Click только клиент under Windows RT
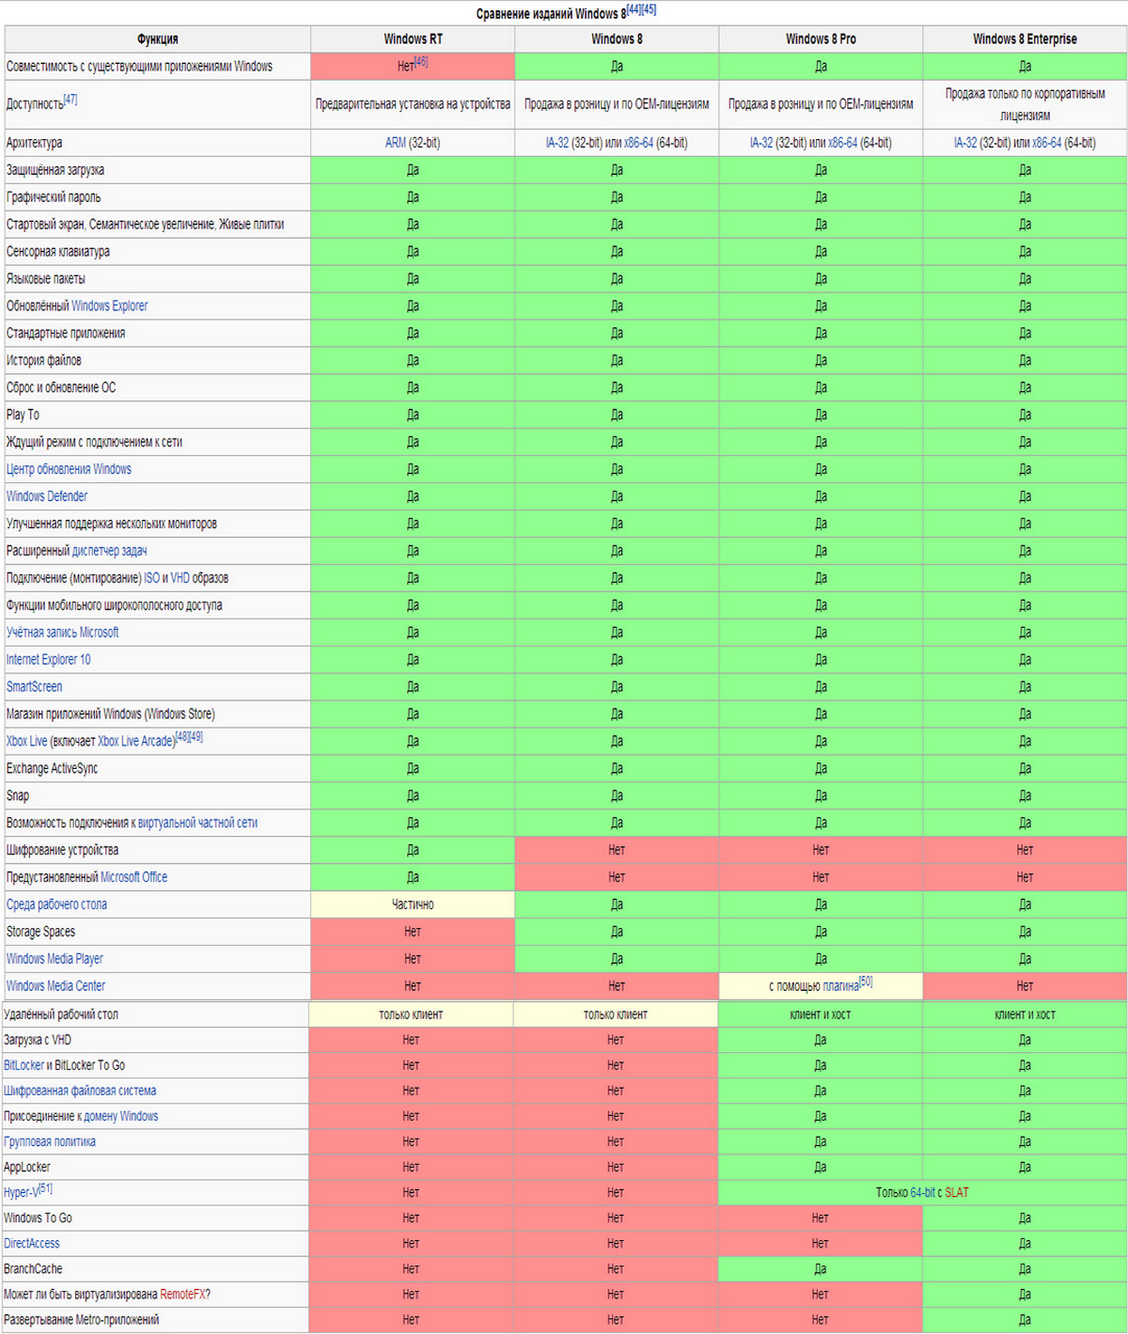 pos(411,1014)
